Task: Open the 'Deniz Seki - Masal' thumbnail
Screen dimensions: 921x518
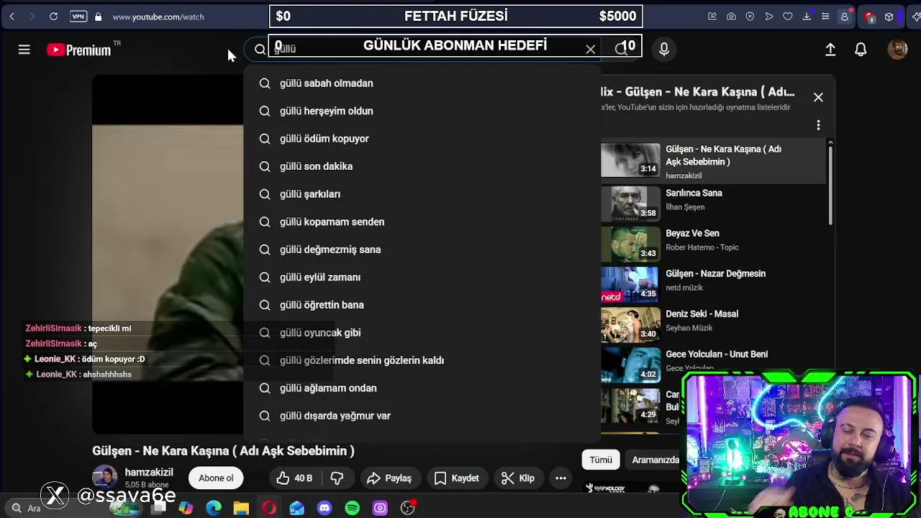Action: tap(630, 324)
